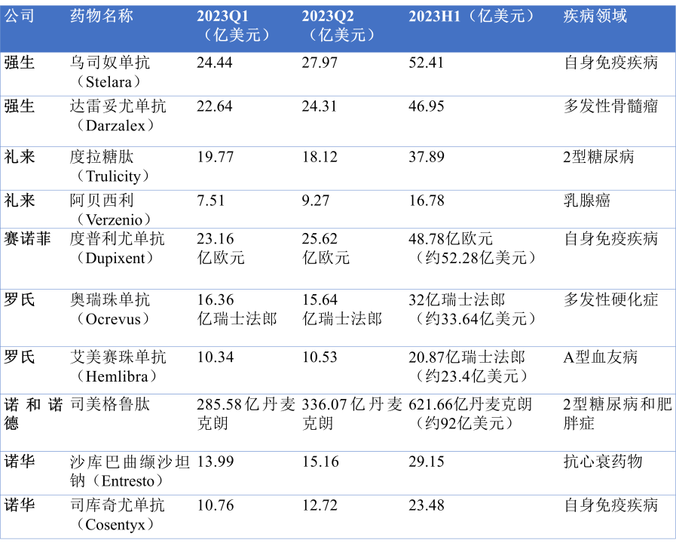Select the 乳腺癌 disease cell

[587, 201]
